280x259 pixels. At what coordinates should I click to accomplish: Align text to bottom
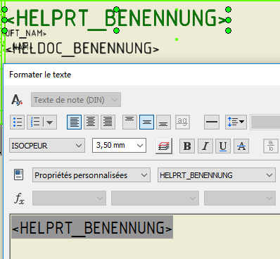click(163, 122)
